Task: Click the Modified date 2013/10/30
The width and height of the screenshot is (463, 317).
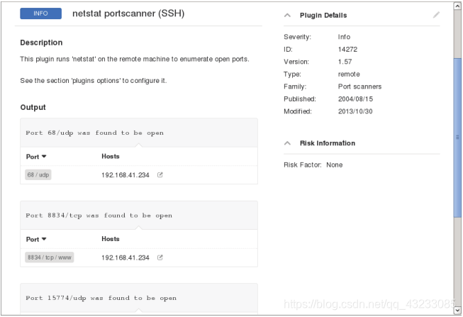Action: click(355, 111)
